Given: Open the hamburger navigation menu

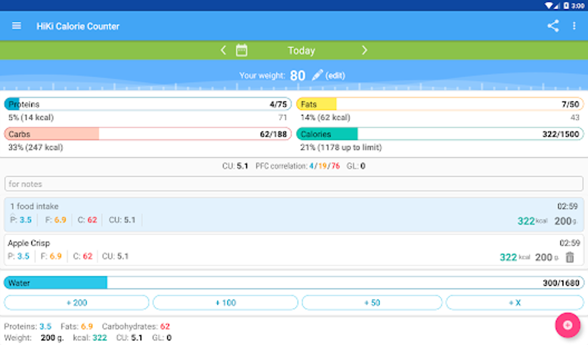Looking at the screenshot, I should tap(17, 26).
